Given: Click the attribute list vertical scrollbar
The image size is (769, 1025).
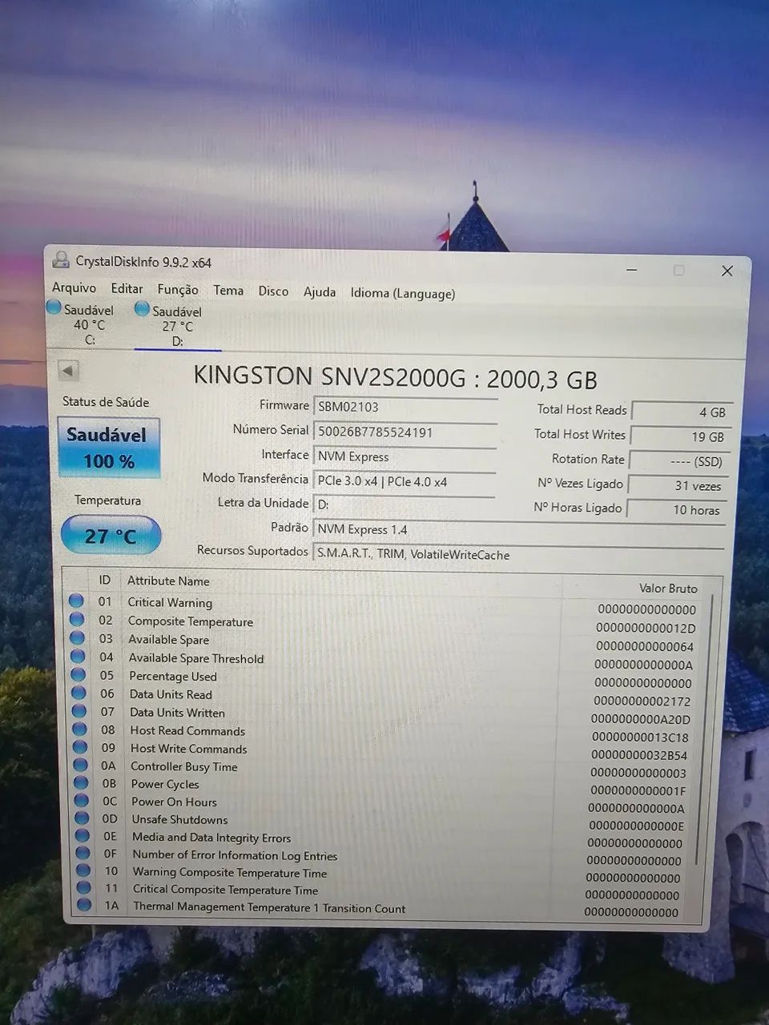Looking at the screenshot, I should [705, 729].
